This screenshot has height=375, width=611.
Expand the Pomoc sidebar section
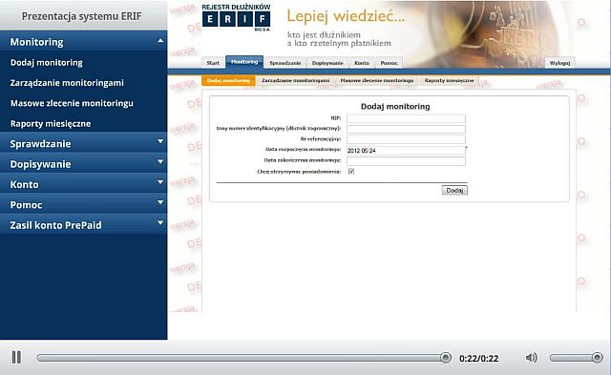[x=160, y=202]
